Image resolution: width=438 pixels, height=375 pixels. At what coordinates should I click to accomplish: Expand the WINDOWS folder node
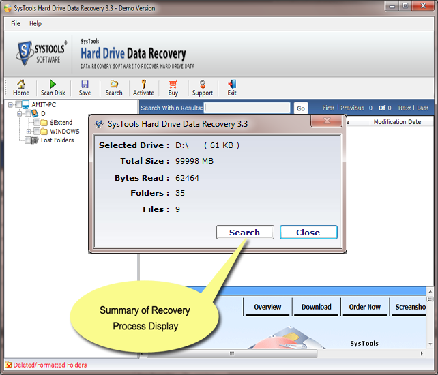(29, 132)
